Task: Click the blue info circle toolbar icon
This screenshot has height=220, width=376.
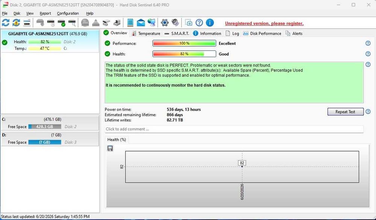Action: pos(210,23)
